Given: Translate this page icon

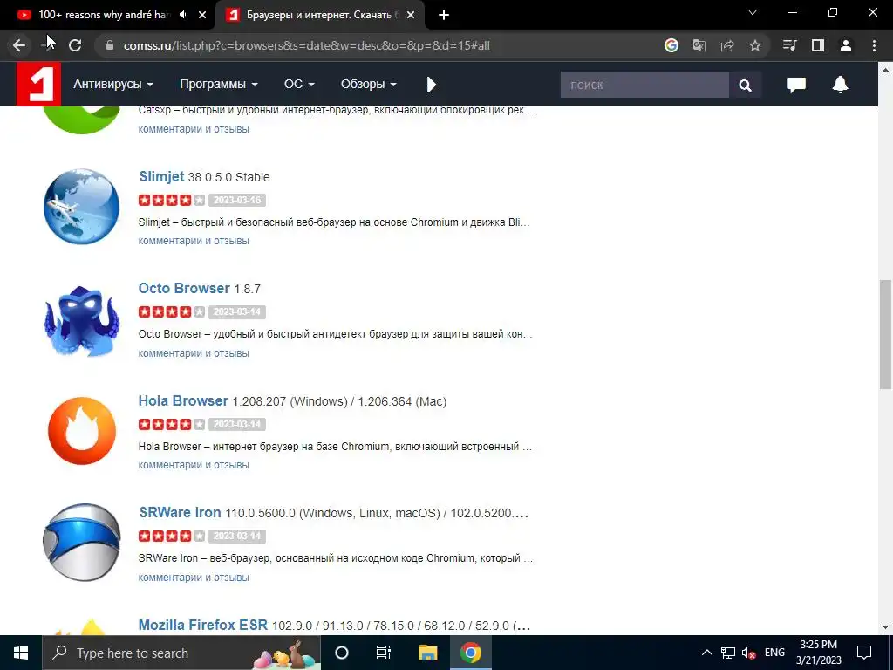Looking at the screenshot, I should coord(699,45).
